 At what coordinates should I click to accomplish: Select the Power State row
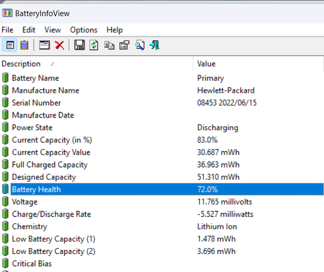(162, 128)
